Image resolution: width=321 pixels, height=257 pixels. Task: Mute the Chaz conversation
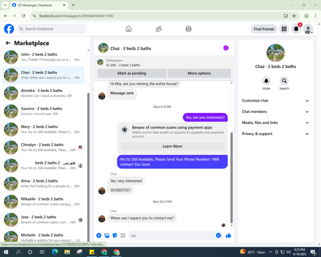click(266, 81)
